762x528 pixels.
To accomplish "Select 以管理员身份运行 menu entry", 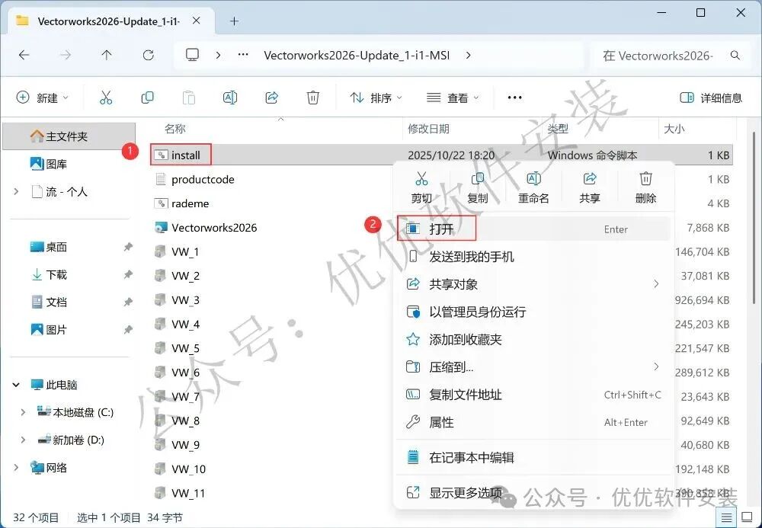I will [533, 312].
